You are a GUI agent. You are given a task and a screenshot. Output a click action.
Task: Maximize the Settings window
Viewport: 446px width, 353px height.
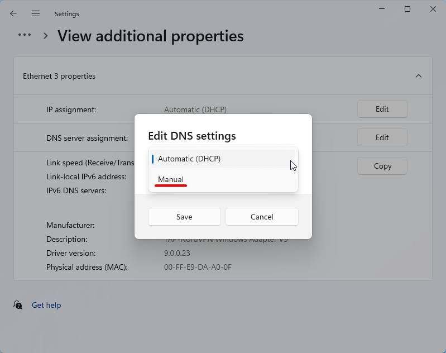pos(407,9)
